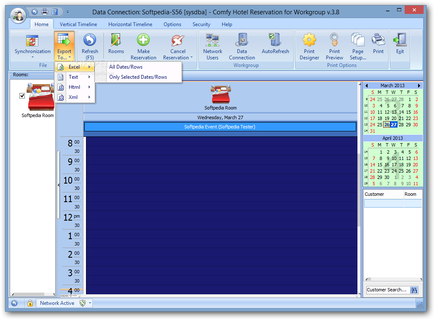
Task: Select Softpedia Event reservation bar
Action: pos(220,127)
